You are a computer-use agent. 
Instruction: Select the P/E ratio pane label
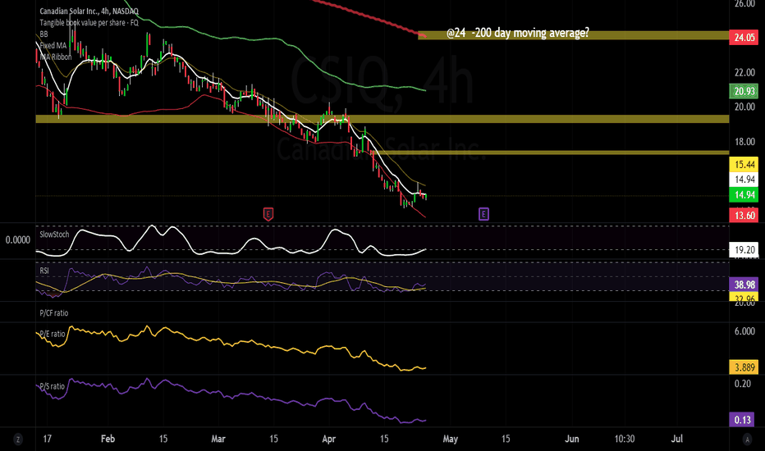coord(53,334)
